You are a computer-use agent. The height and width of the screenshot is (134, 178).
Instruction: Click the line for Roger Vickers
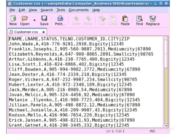click(x=73, y=80)
